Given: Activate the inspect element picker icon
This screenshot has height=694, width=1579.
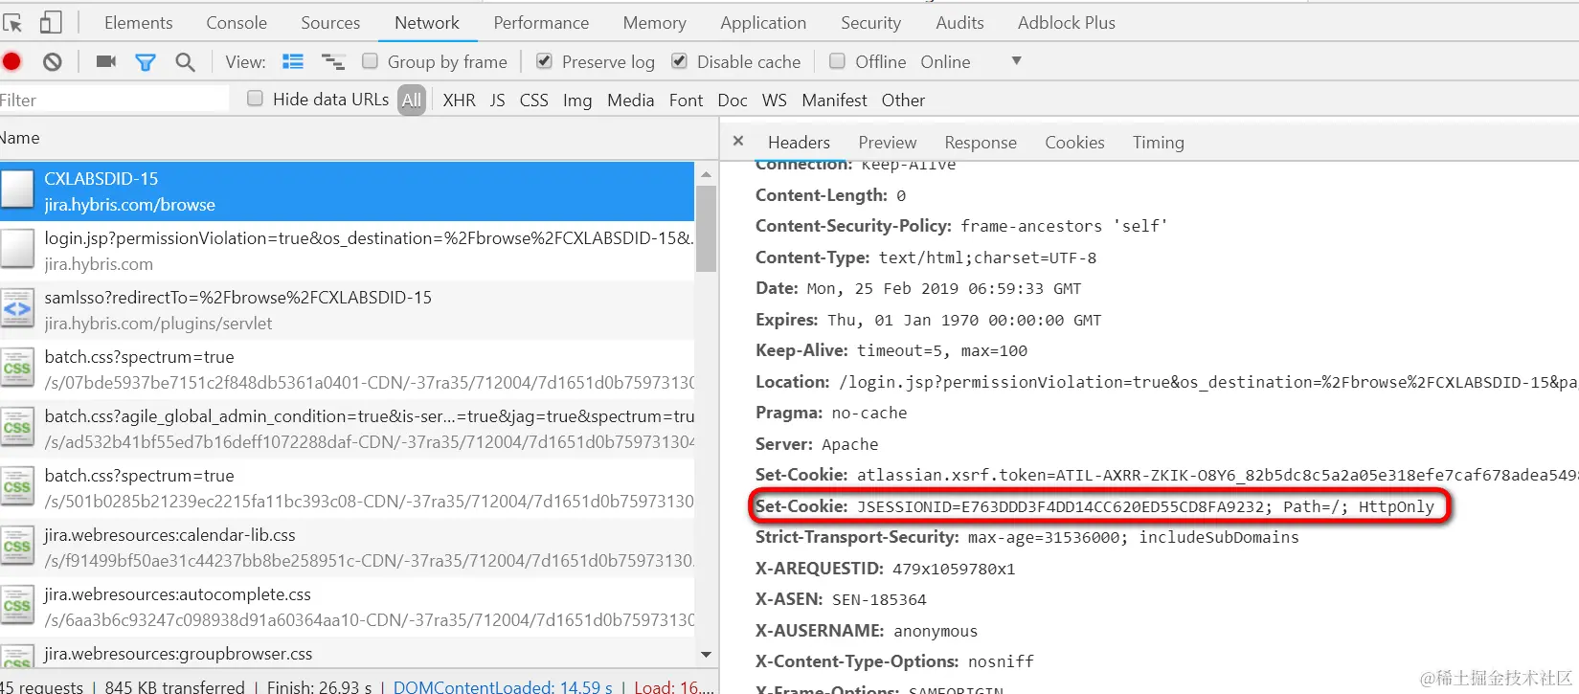Looking at the screenshot, I should [x=12, y=22].
